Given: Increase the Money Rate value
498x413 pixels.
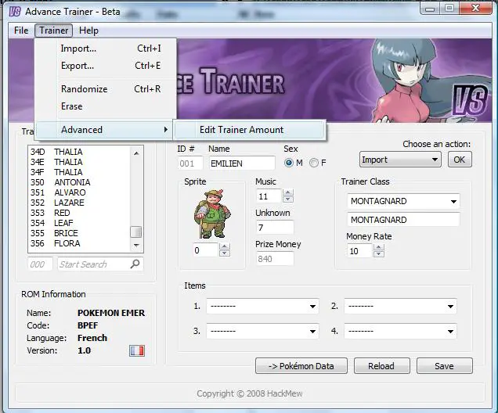Looking at the screenshot, I should 378,247.
